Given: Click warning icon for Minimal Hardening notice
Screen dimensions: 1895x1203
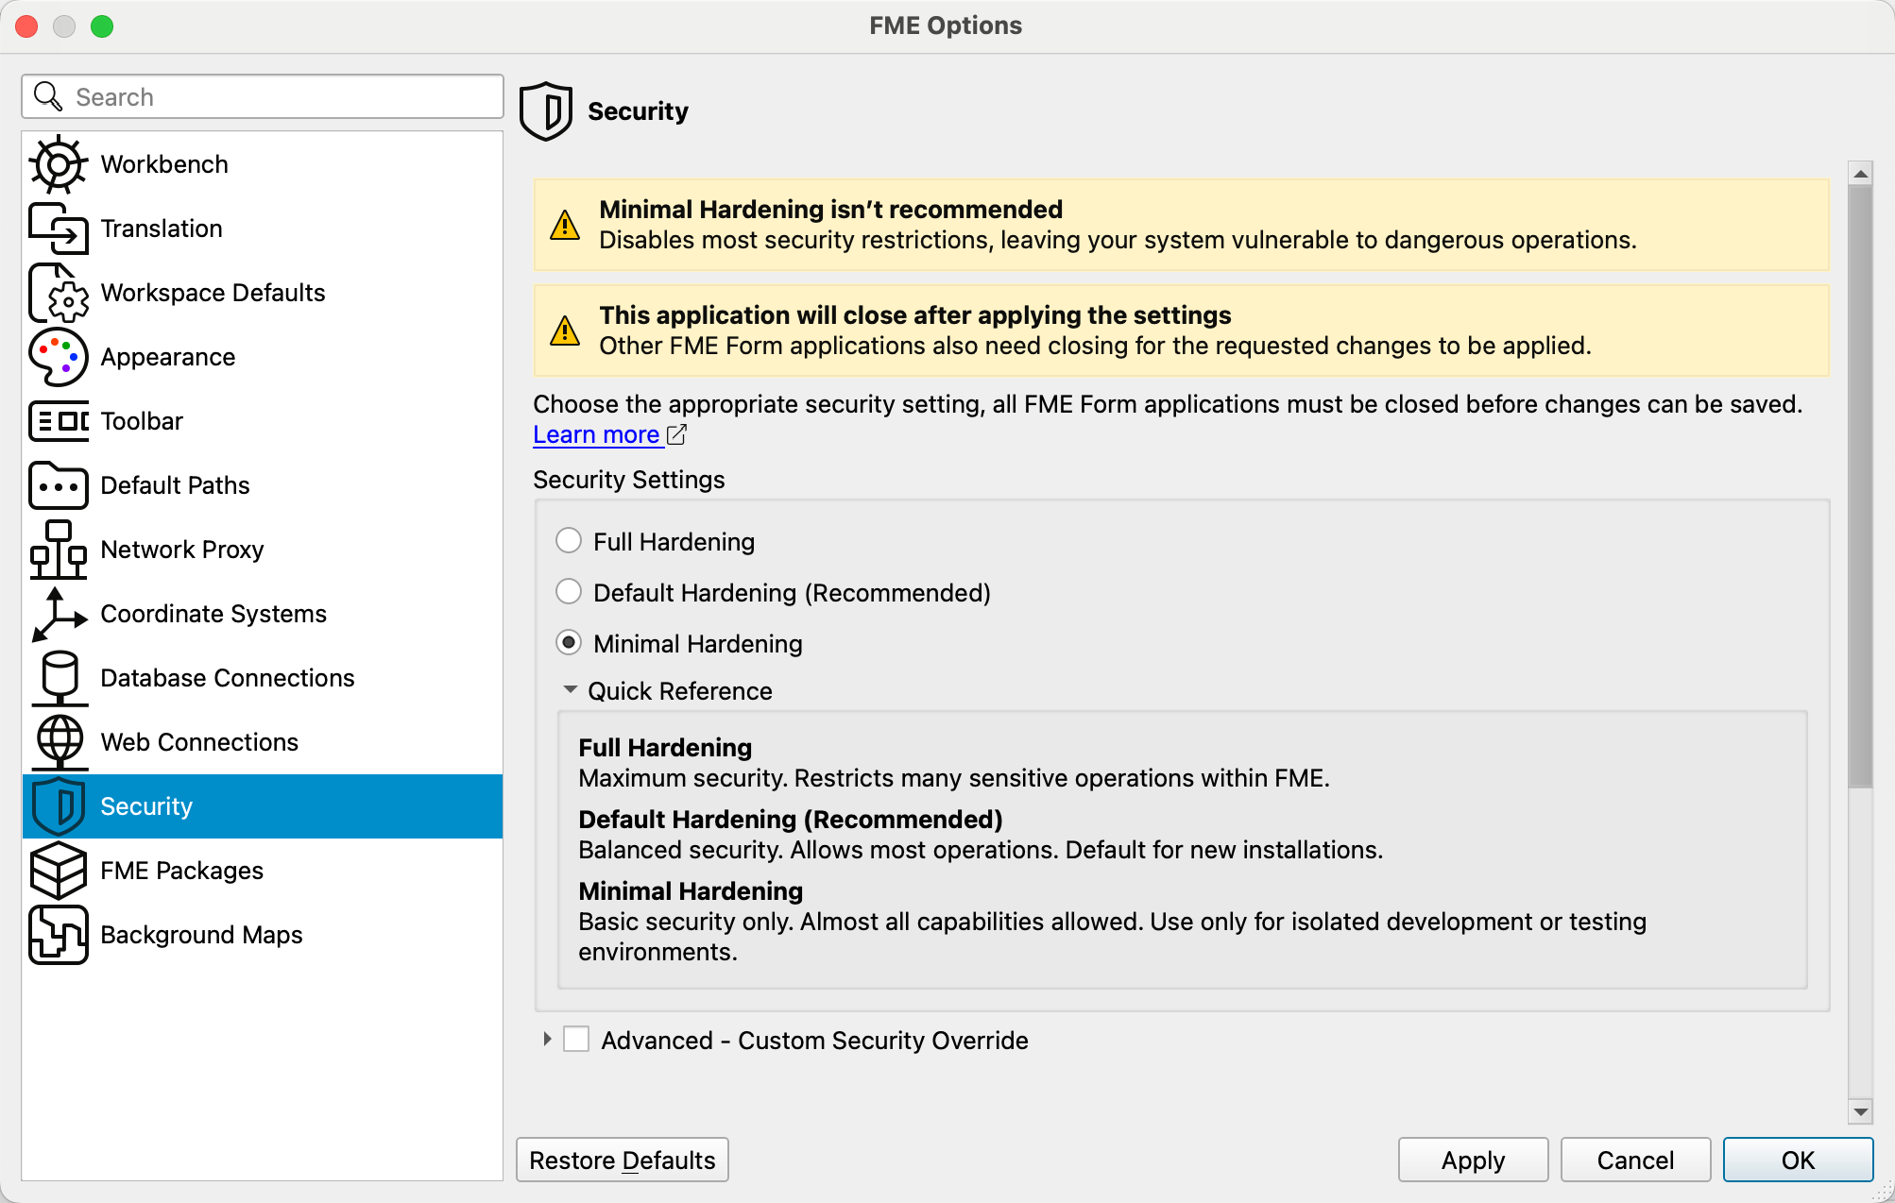Looking at the screenshot, I should tap(565, 226).
